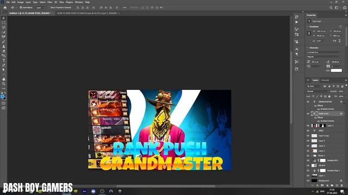The height and width of the screenshot is (195, 348).
Task: Click Add layer mask icon
Action: coord(322,185)
